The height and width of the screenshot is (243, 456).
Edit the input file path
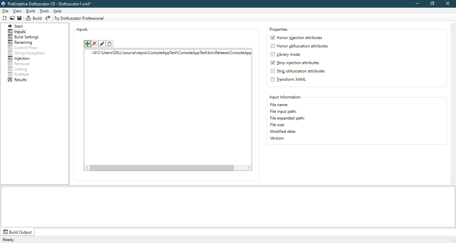tap(102, 43)
